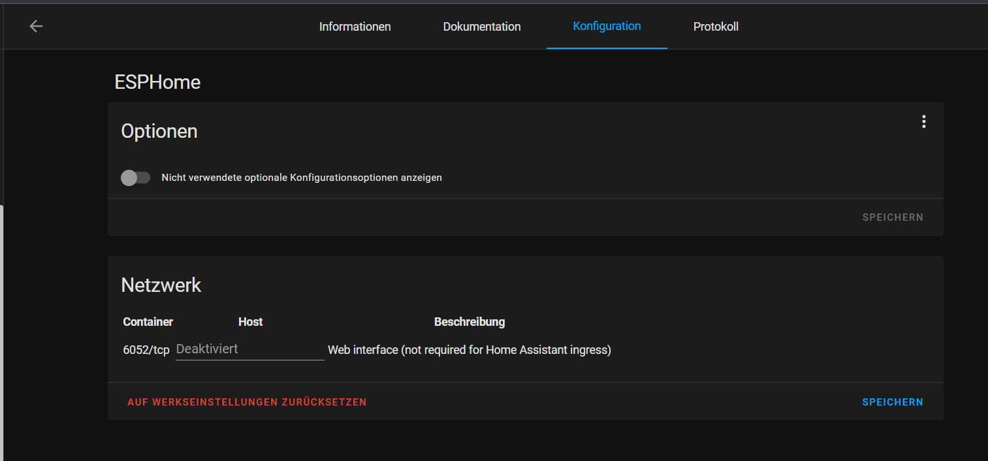The height and width of the screenshot is (461, 988).
Task: Switch to the Informationen tab
Action: point(355,26)
